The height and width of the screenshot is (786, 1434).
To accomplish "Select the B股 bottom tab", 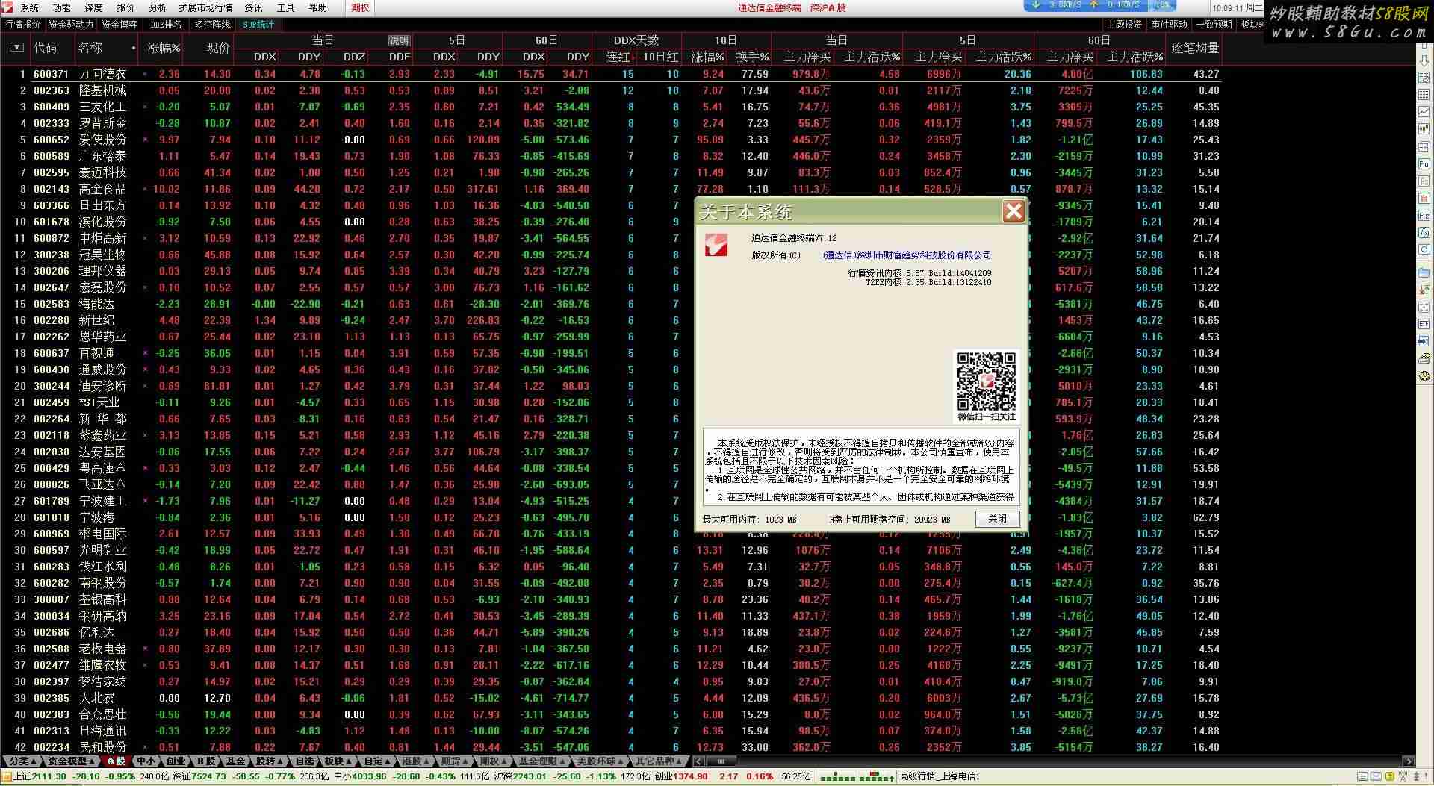I will pos(205,761).
